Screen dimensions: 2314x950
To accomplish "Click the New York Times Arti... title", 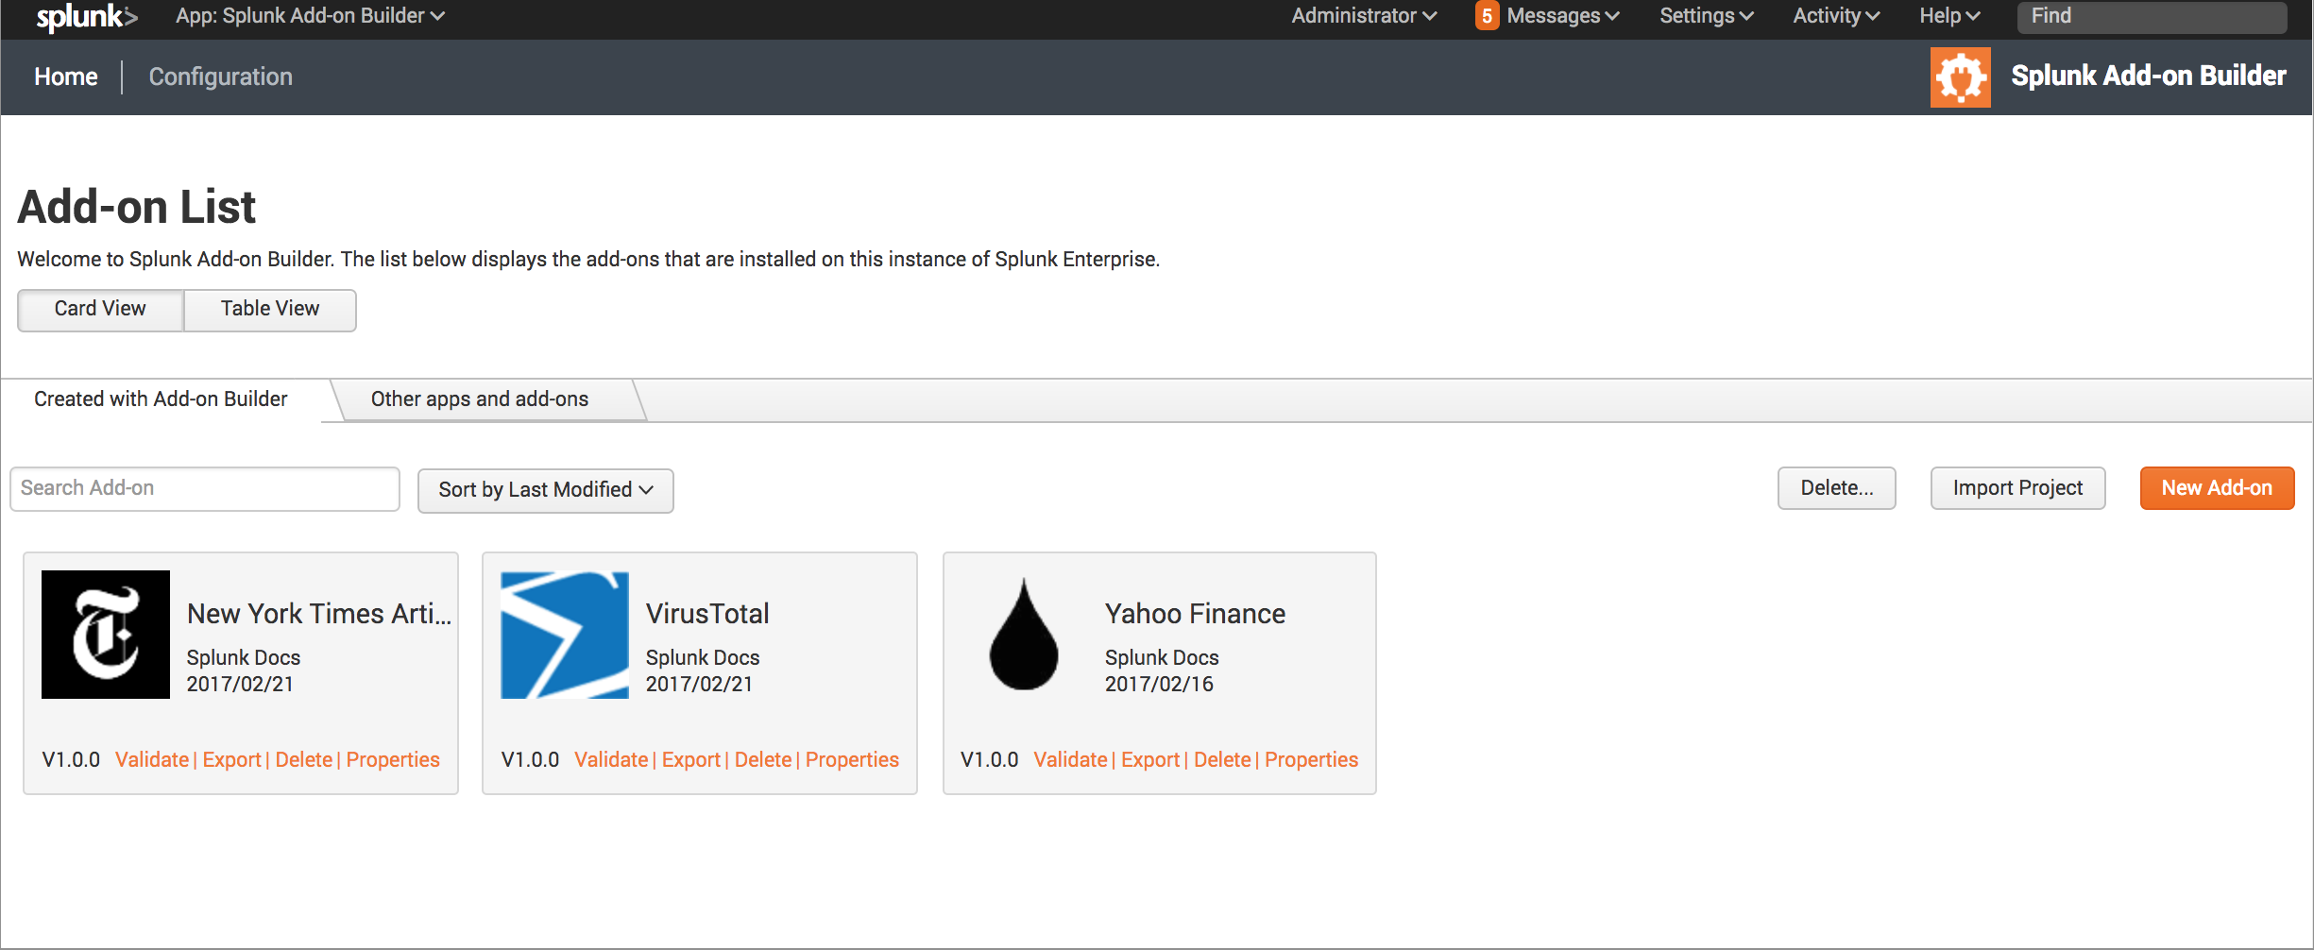I will click(x=319, y=614).
